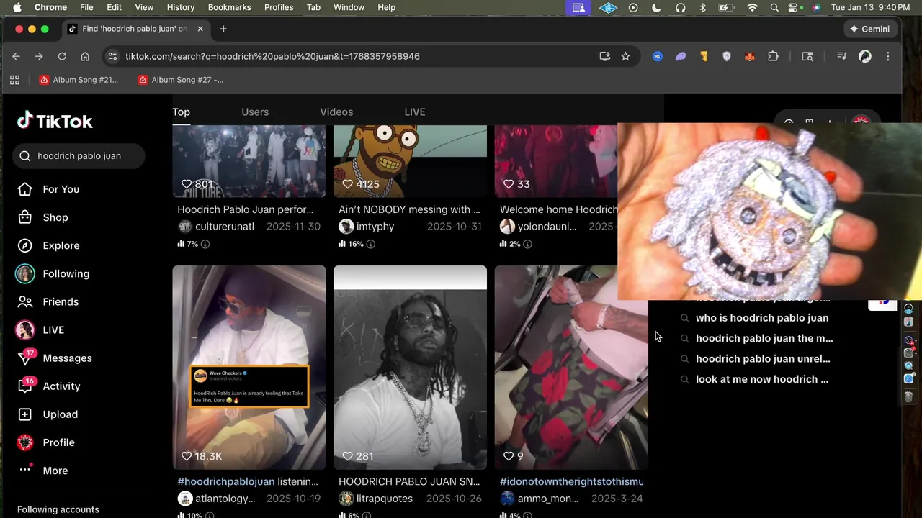Open username atlantology... link
The image size is (922, 518).
[225, 499]
